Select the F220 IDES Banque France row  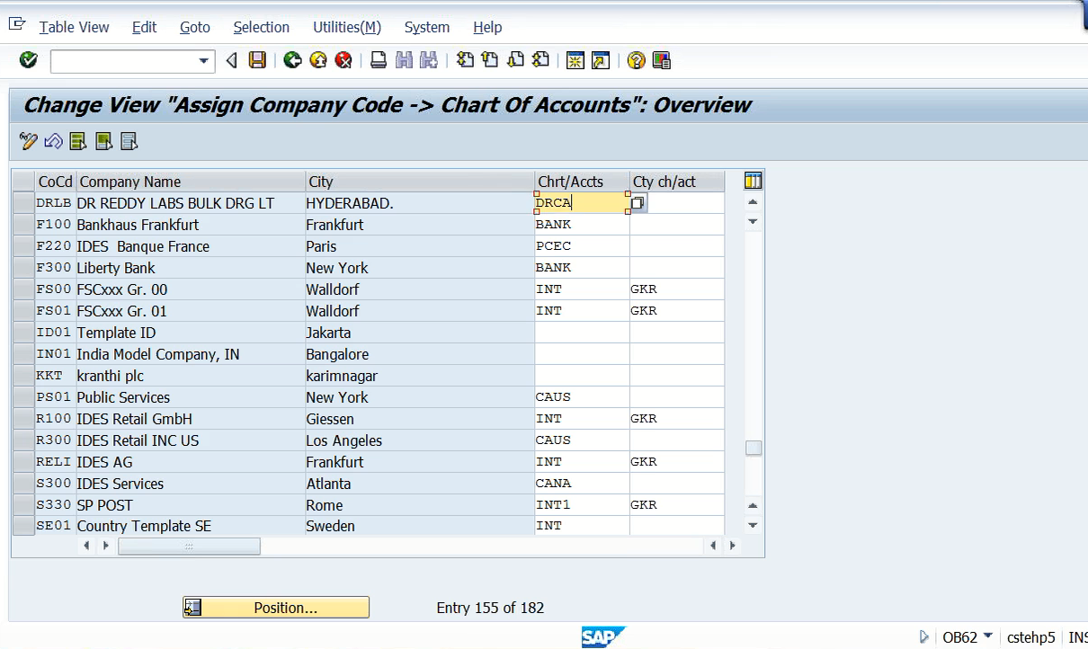coord(23,246)
